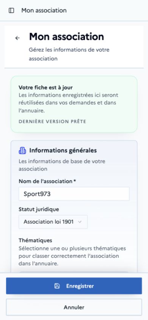Click the Dernière version prête status label
The height and width of the screenshot is (320, 148).
tap(52, 122)
